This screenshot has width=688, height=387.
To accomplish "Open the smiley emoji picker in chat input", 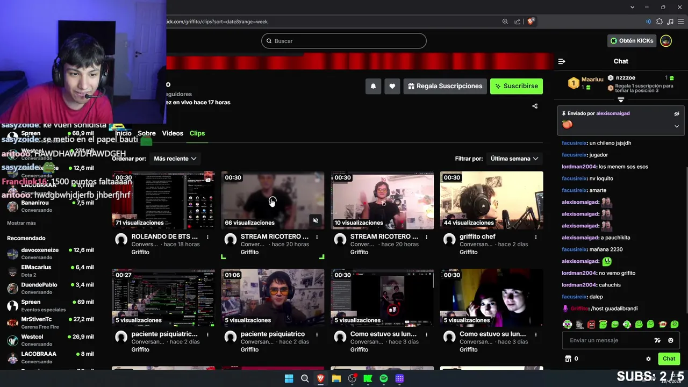I will tap(671, 340).
